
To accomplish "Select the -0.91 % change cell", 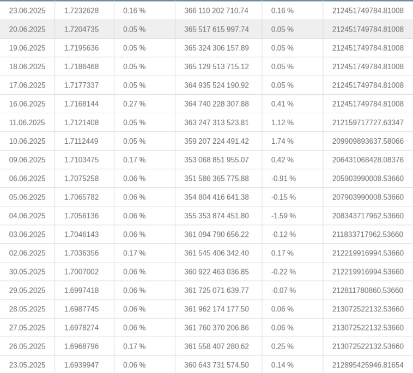I will click(x=283, y=179).
